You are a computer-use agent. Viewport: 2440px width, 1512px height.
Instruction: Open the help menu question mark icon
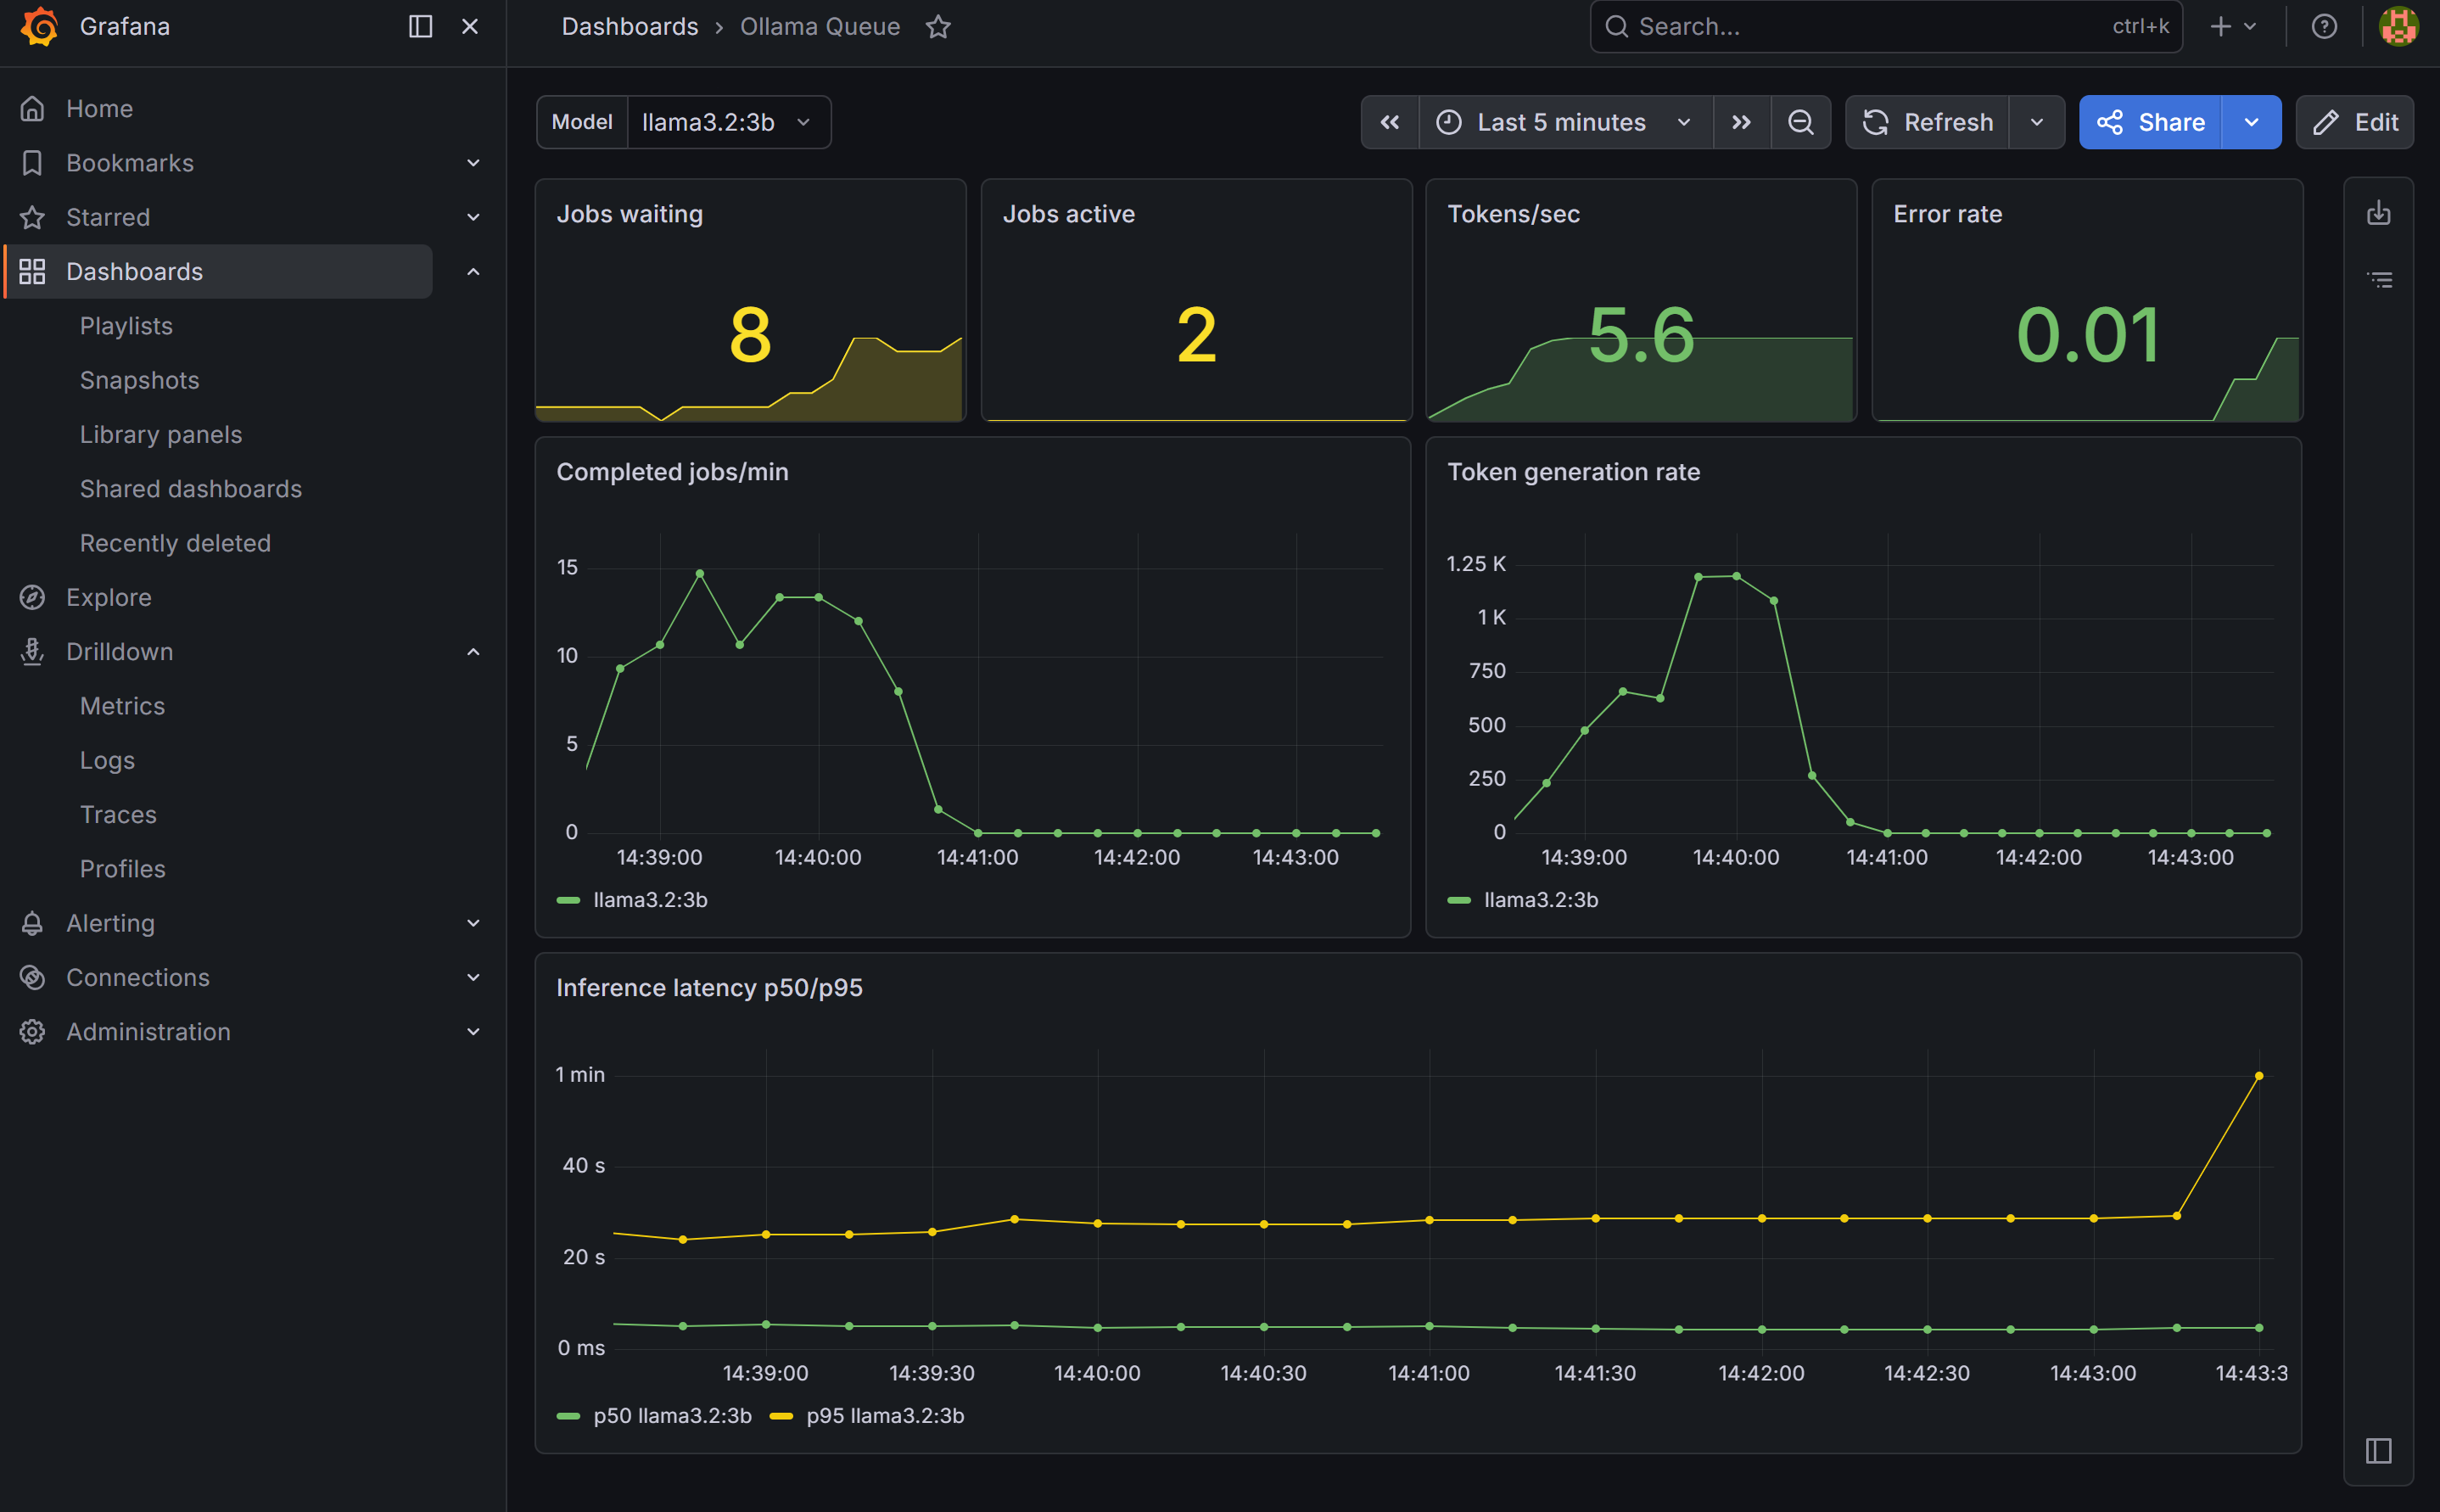(2323, 26)
